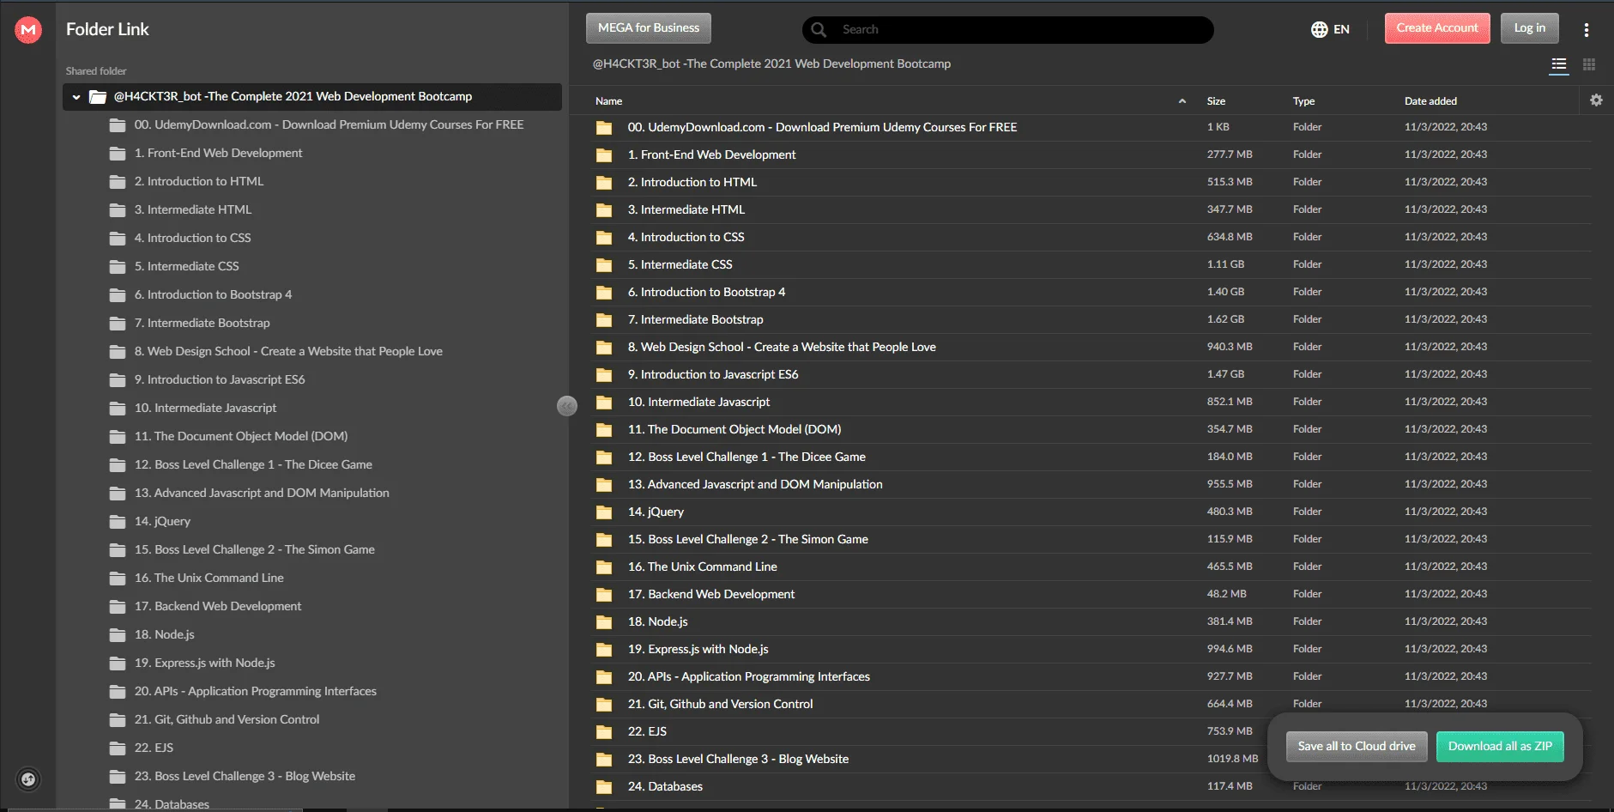Select '18. Node.js' file row name
This screenshot has height=812, width=1614.
point(657,622)
